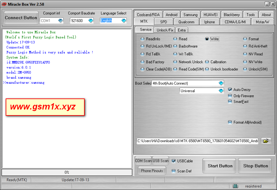
Task: Open the Comport Baudrate dropdown arrow
Action: [x=91, y=21]
